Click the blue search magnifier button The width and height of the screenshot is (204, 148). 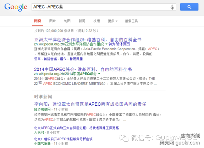point(189,7)
